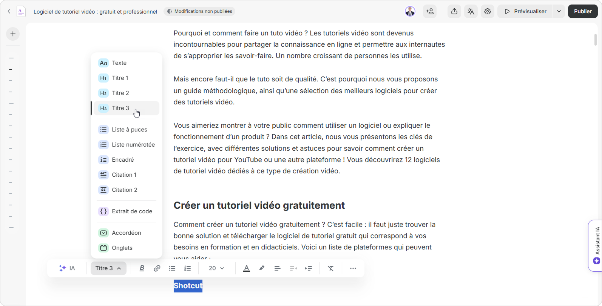Image resolution: width=602 pixels, height=306 pixels.
Task: Click the translate language icon
Action: point(471,11)
